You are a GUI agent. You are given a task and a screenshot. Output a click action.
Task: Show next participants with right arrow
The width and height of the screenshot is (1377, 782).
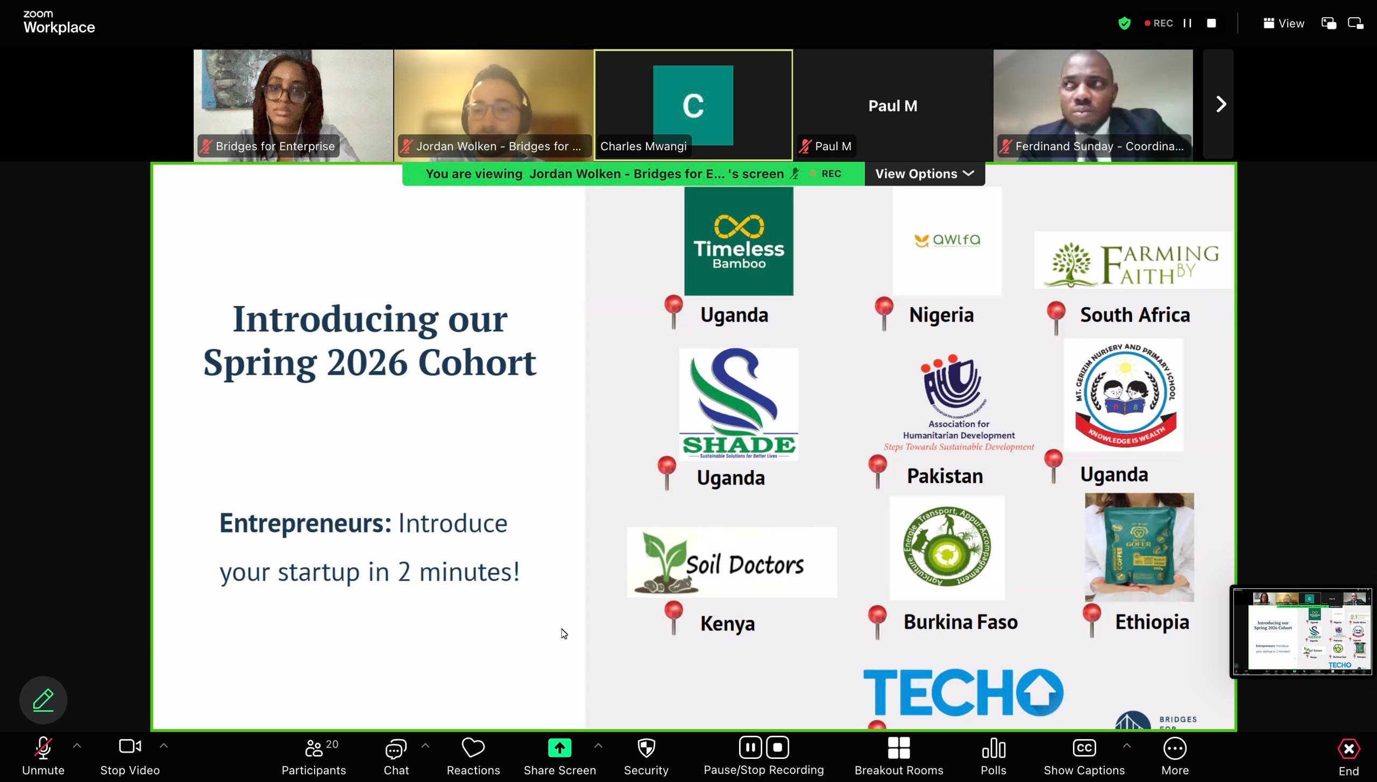click(x=1220, y=104)
